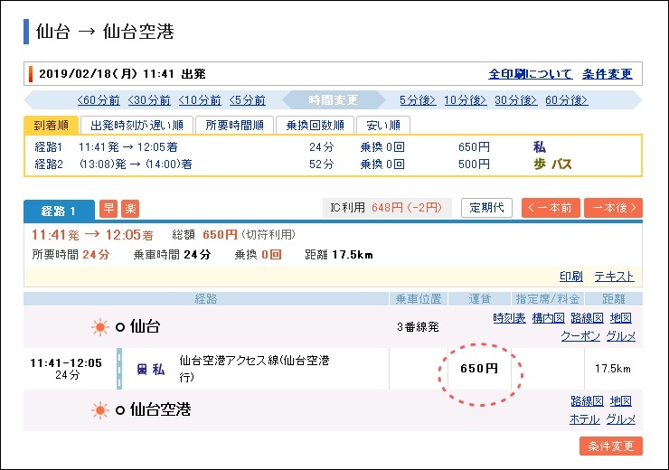Open 路線図 link for 仙台空港
This screenshot has height=470, width=669.
[587, 401]
